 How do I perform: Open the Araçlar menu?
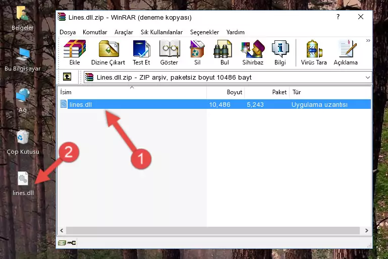click(124, 32)
